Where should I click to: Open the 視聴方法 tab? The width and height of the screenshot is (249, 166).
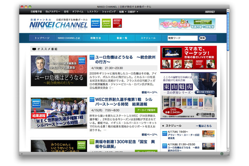click(x=95, y=38)
